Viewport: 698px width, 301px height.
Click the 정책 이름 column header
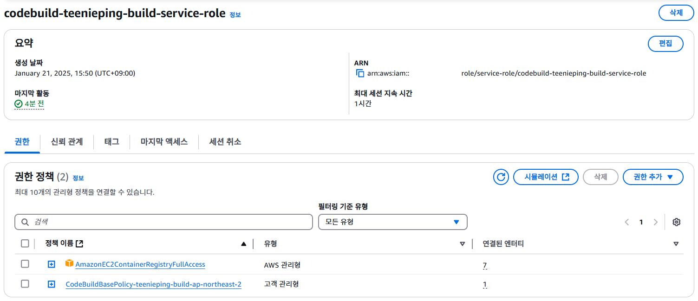(x=60, y=243)
